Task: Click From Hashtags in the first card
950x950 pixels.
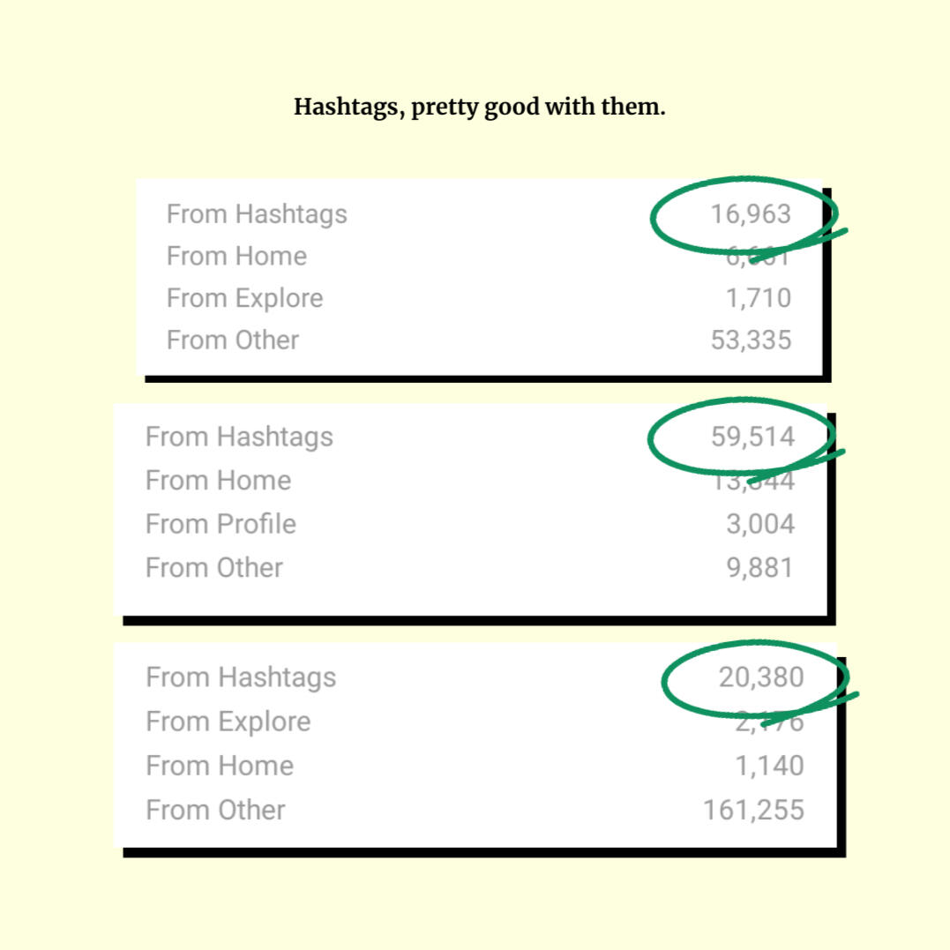Action: tap(257, 213)
